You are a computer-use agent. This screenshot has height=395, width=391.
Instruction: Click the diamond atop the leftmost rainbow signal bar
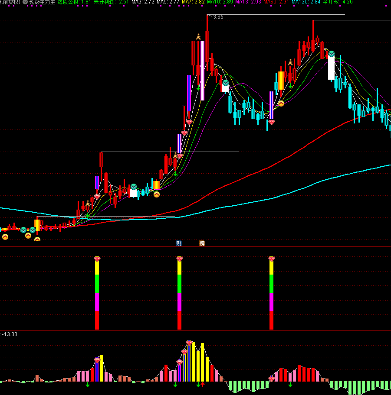tap(97, 259)
